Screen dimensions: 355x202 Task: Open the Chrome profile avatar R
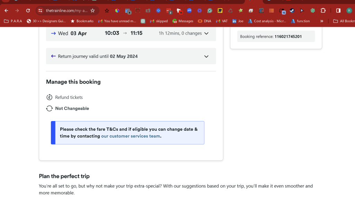click(349, 11)
